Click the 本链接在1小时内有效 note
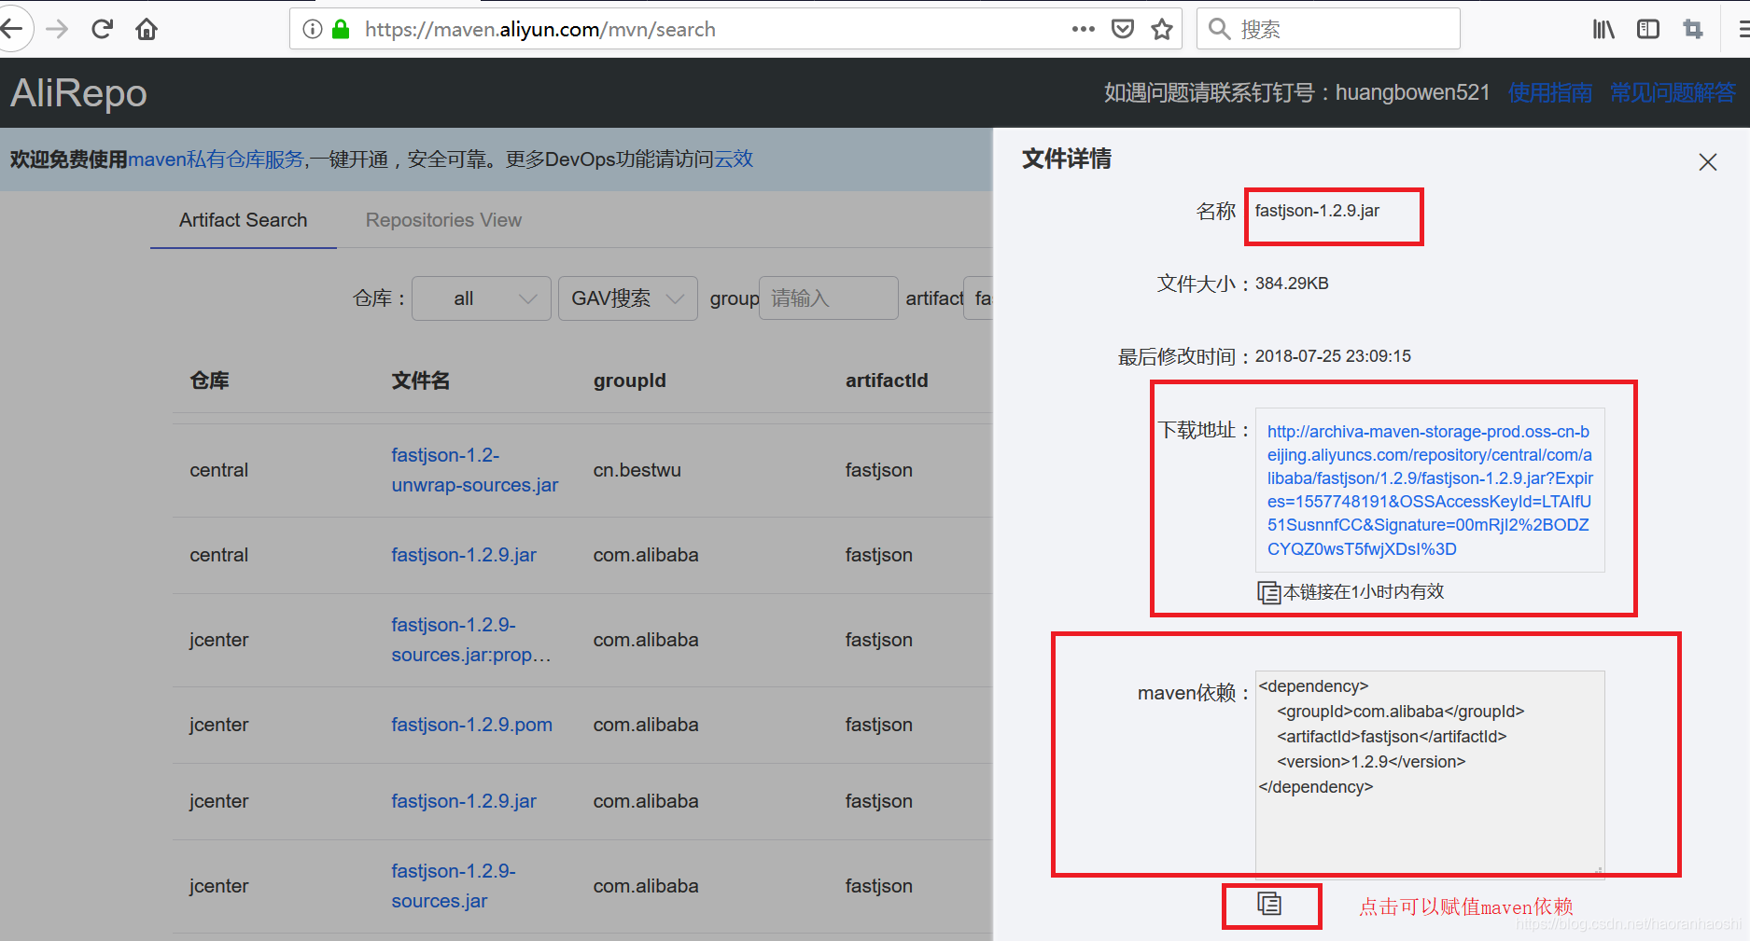The image size is (1750, 941). tap(1364, 592)
